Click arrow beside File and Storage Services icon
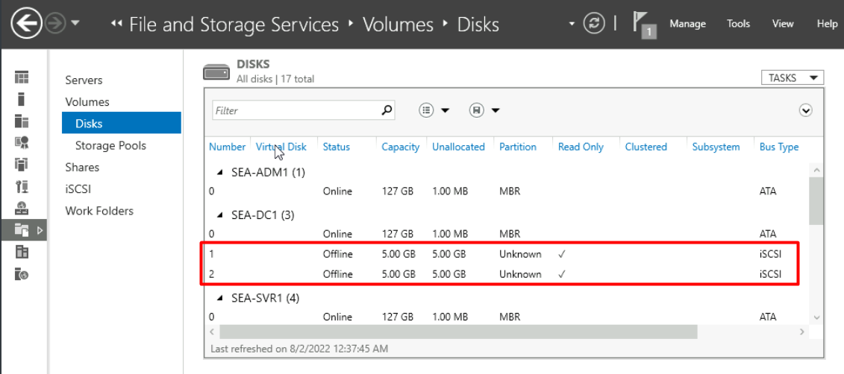This screenshot has width=844, height=374. [x=40, y=230]
